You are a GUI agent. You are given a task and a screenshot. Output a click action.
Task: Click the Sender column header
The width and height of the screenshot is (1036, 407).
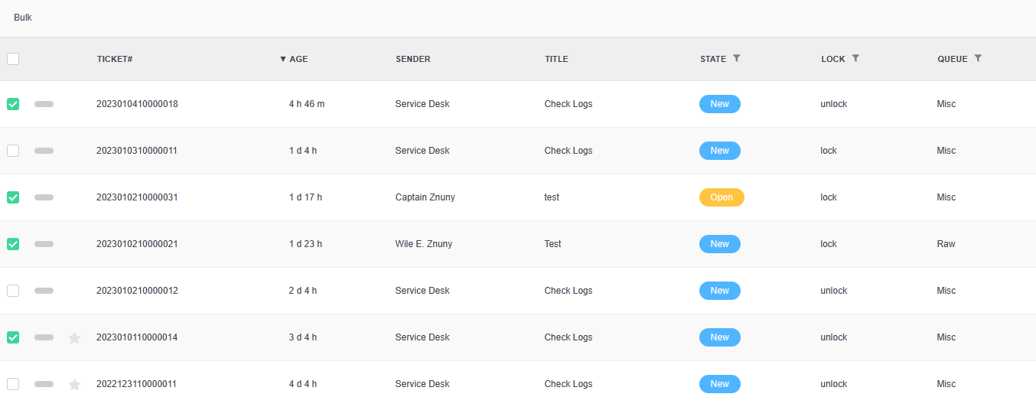[x=412, y=59]
